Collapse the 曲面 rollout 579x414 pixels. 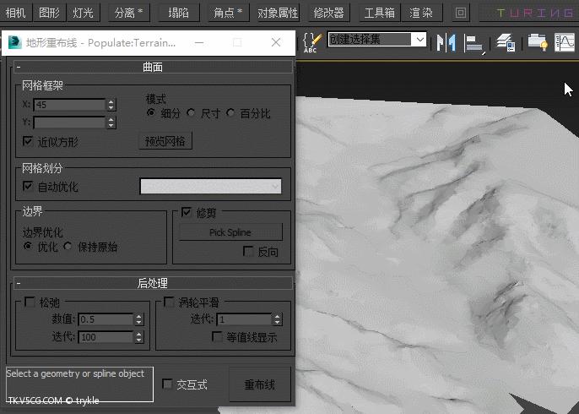click(x=153, y=67)
